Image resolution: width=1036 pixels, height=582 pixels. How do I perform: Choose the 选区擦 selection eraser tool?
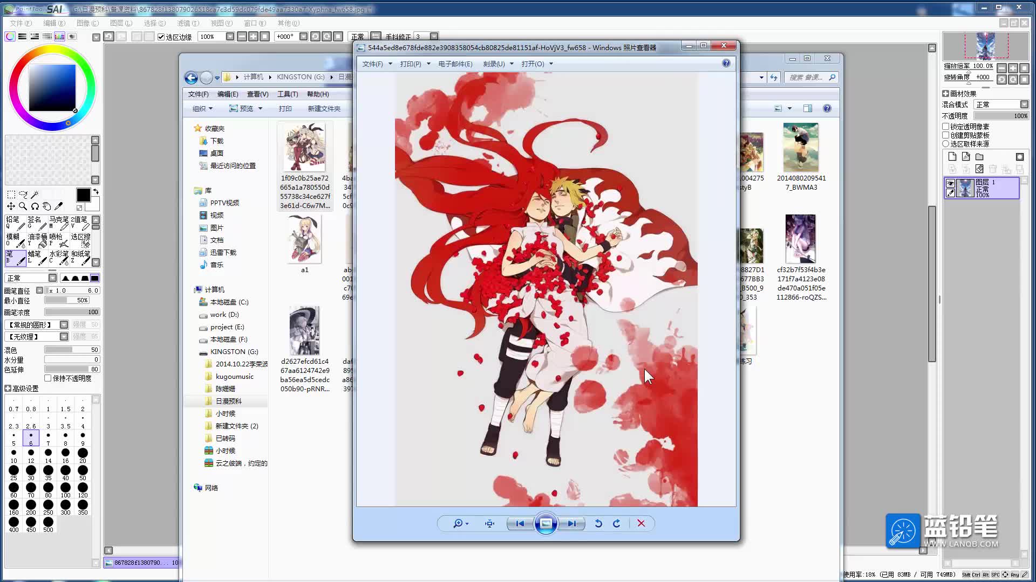(x=80, y=241)
